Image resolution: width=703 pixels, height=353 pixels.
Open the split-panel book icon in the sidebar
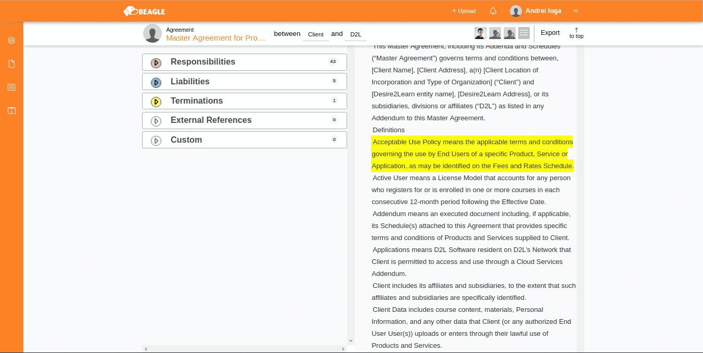tap(11, 111)
